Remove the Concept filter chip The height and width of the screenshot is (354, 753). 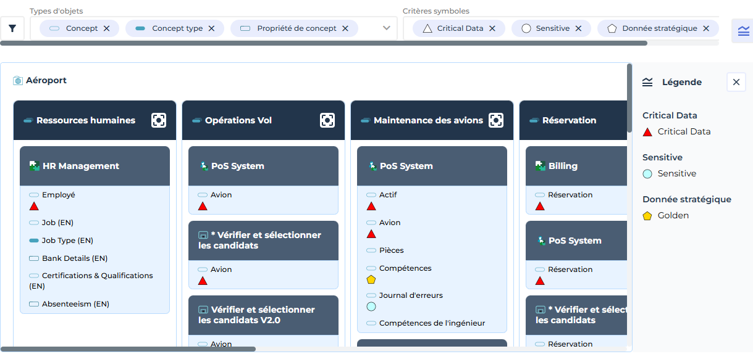(107, 28)
